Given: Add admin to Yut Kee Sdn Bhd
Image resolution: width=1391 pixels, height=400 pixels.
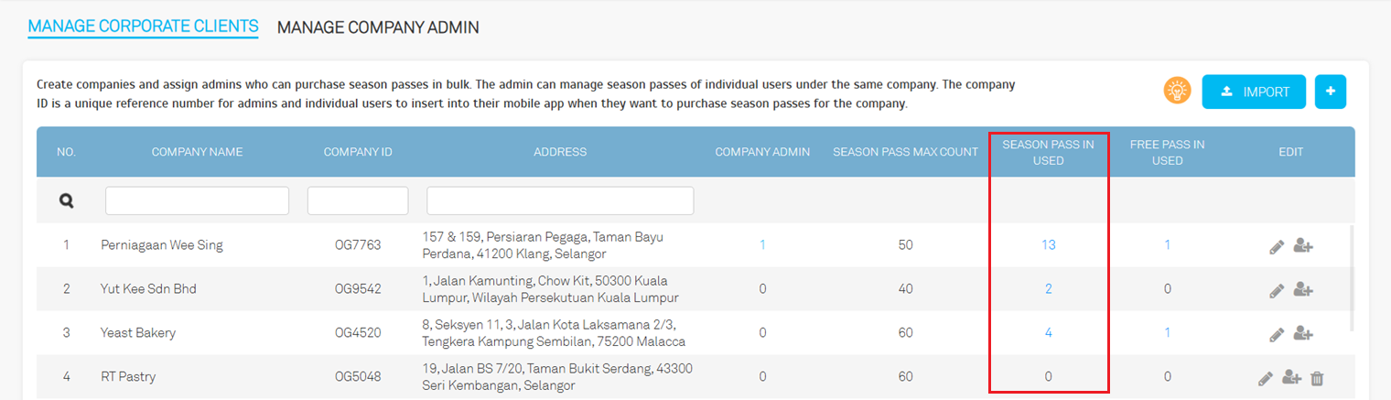Looking at the screenshot, I should point(1303,290).
